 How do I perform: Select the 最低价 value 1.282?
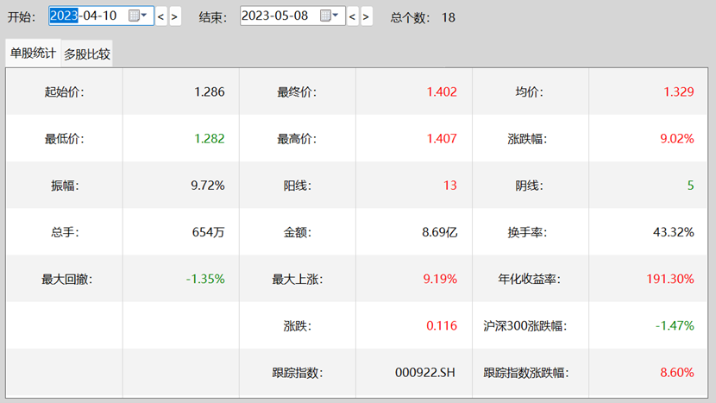pos(209,138)
